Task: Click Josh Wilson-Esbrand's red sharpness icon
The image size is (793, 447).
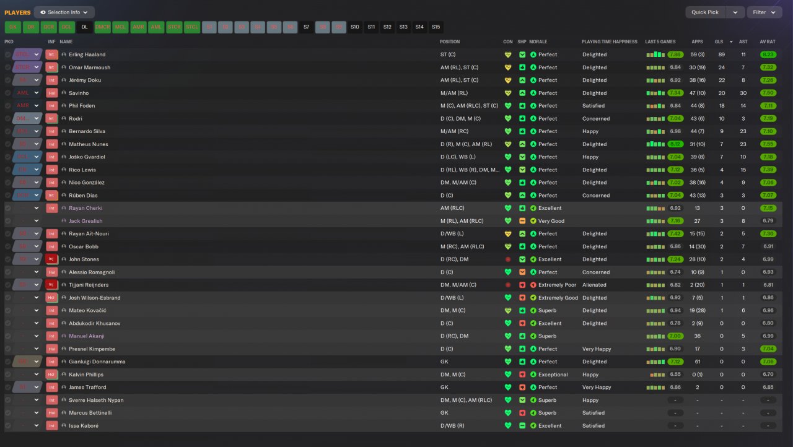Action: 522,298
